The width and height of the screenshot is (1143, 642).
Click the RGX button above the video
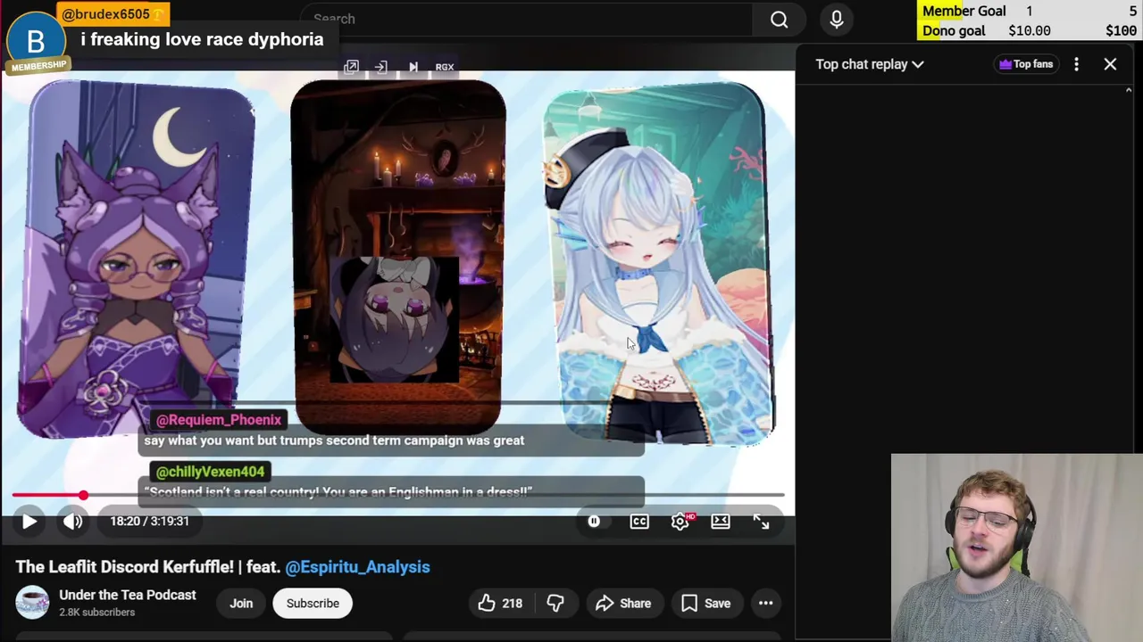(445, 67)
